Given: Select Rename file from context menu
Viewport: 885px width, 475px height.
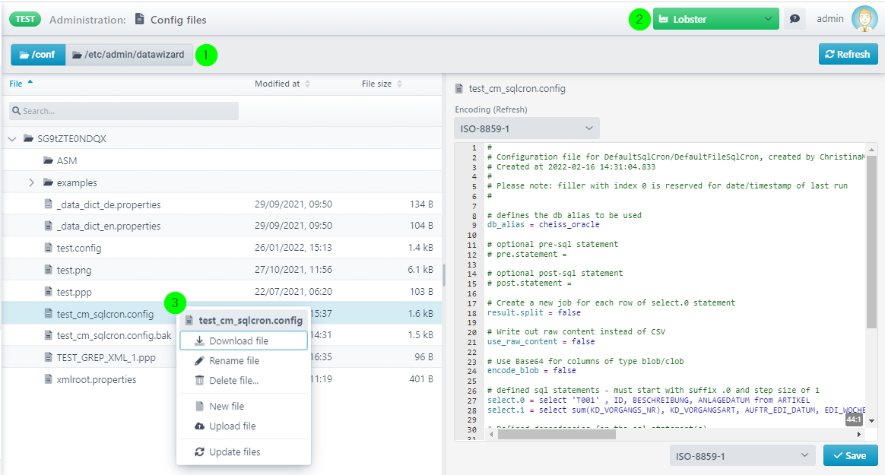Looking at the screenshot, I should click(243, 360).
